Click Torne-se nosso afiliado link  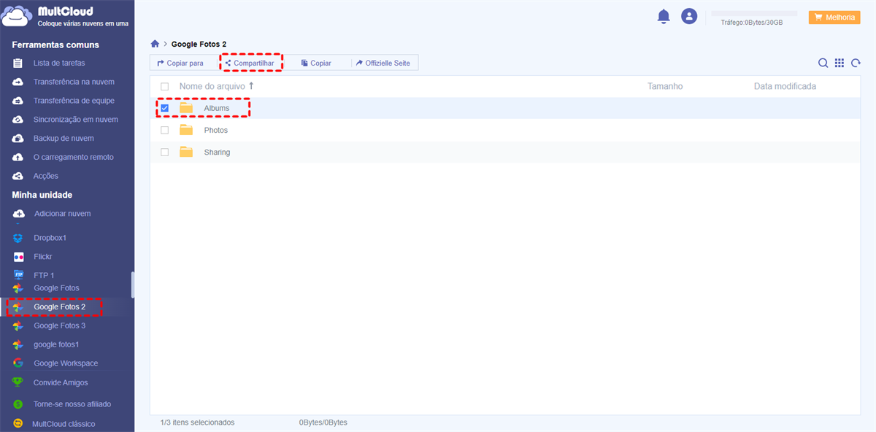coord(72,404)
